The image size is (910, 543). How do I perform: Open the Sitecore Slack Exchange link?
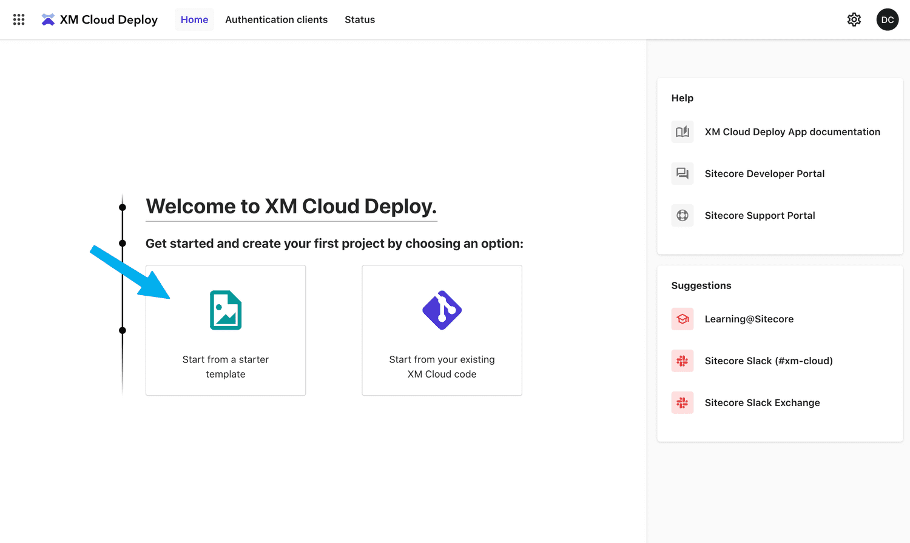click(762, 402)
